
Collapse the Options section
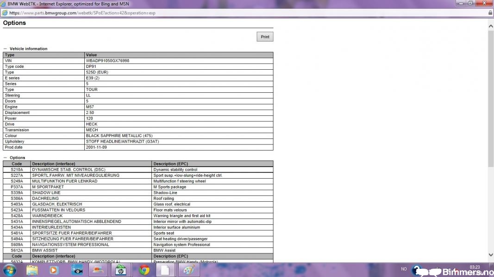(6, 157)
